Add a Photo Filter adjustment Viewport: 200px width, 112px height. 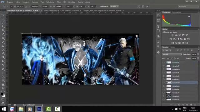point(181,39)
